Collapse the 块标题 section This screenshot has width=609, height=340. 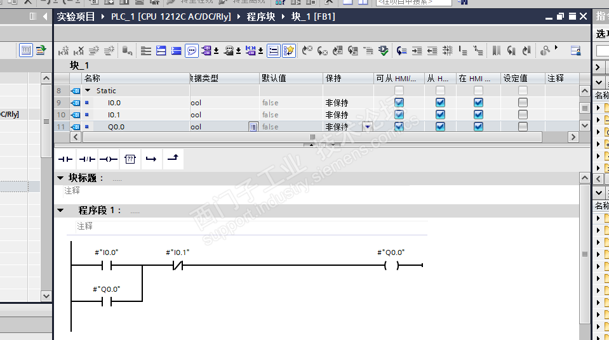point(60,178)
